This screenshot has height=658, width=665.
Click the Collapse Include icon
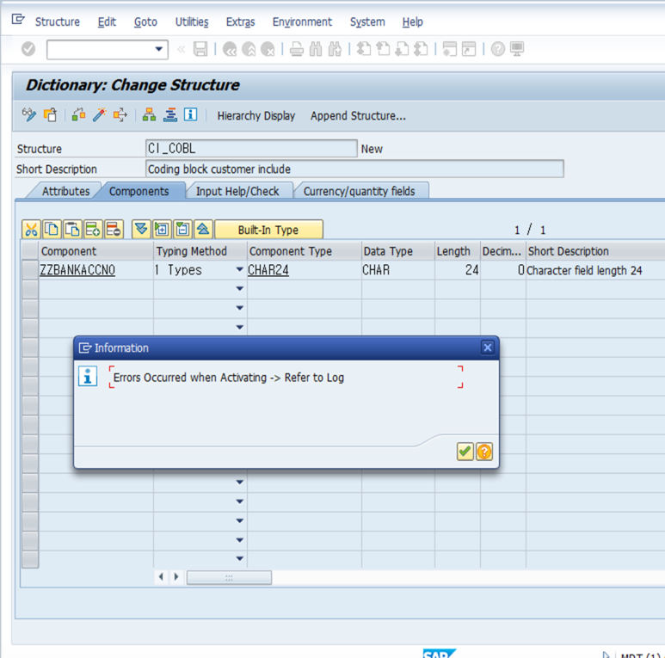pos(182,230)
